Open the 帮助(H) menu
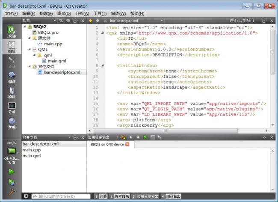 [x=137, y=14]
